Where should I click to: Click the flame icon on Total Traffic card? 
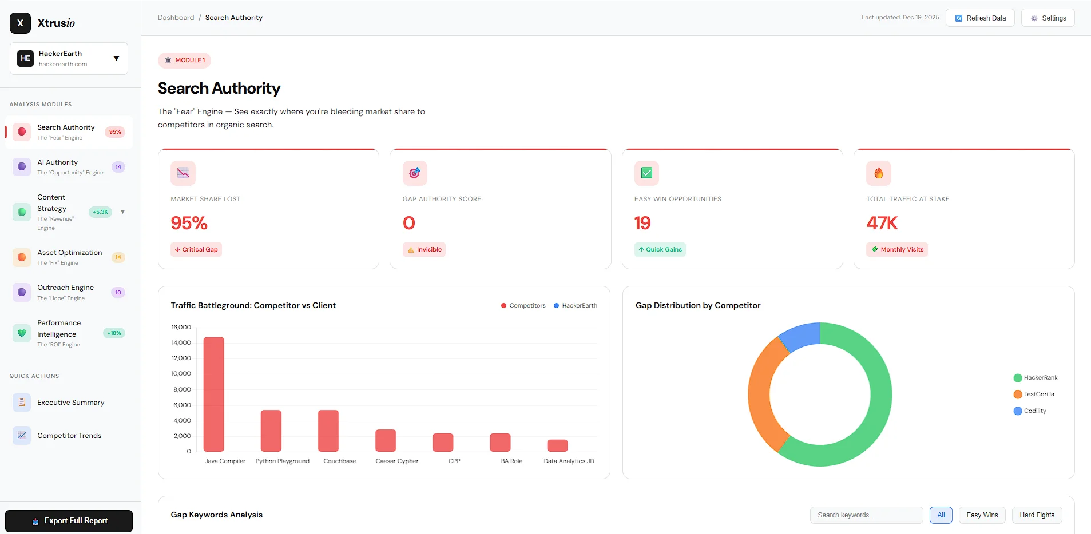coord(879,173)
